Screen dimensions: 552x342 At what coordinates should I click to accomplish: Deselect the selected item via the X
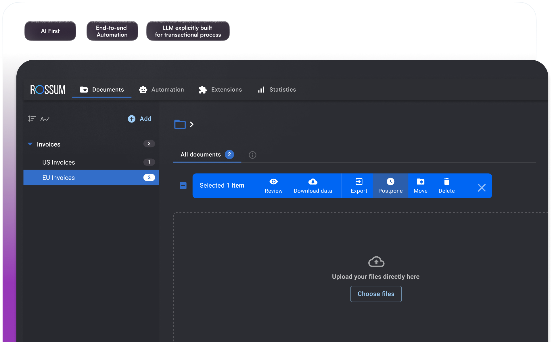(x=482, y=187)
